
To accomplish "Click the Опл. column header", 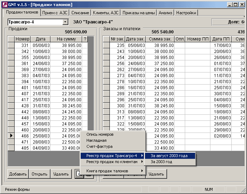I will 180,39.
